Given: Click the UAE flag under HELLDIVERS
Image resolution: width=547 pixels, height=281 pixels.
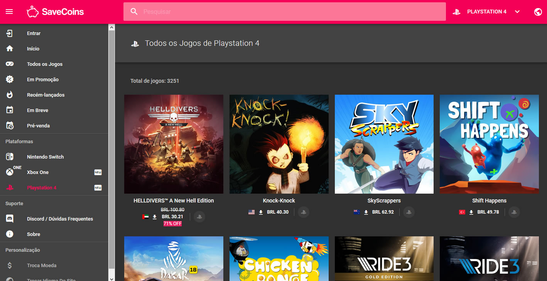Looking at the screenshot, I should tap(145, 217).
